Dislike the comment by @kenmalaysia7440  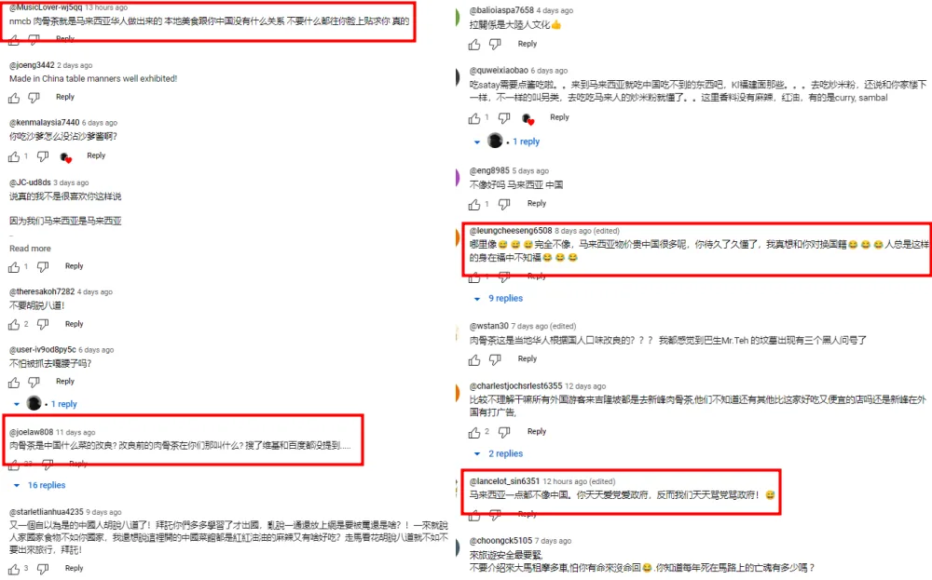[x=43, y=156]
